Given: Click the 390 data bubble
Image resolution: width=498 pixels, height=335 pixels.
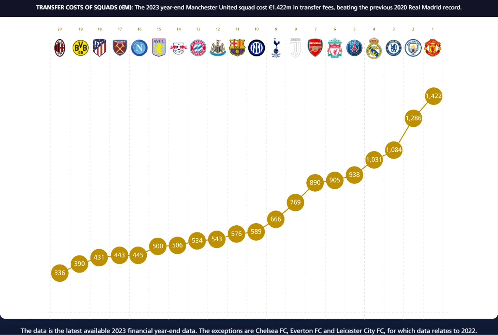Looking at the screenshot, I should pos(79,264).
